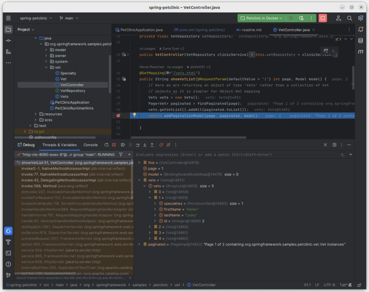Viewport: 369px width, 292px height.
Task: Toggle Mute Breakpoints in debug toolbar
Action: pos(168,145)
